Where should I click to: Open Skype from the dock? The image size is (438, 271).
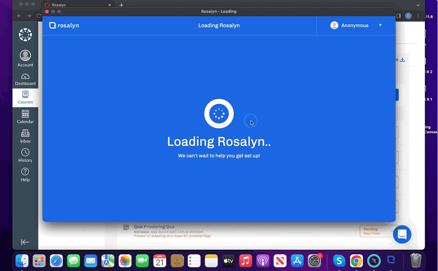[x=339, y=261]
